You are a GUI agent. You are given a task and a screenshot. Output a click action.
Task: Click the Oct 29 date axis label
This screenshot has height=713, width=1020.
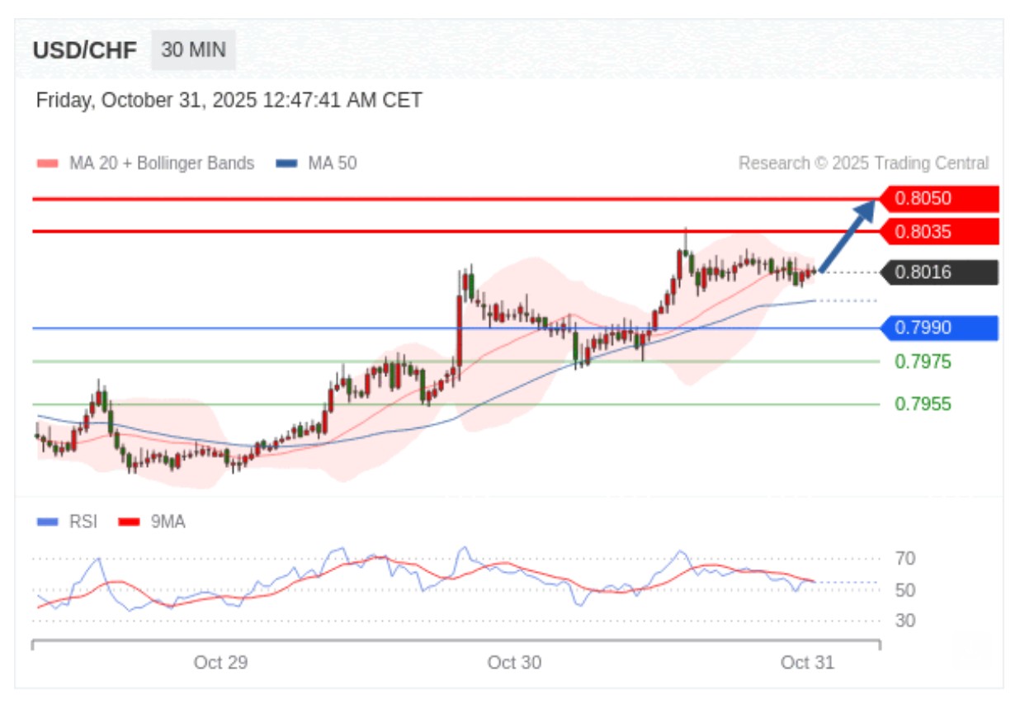point(220,663)
